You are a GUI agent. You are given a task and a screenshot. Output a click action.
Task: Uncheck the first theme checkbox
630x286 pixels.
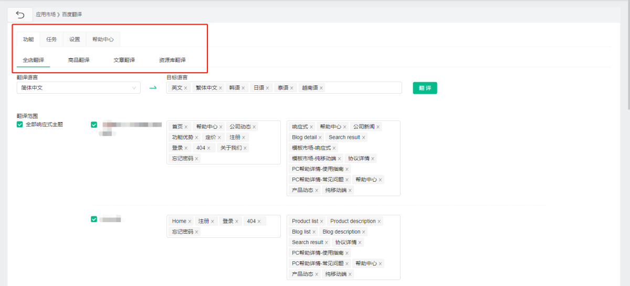click(x=94, y=125)
